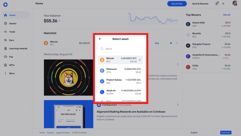
Task: Open notifications bell icon
Action: click(217, 4)
